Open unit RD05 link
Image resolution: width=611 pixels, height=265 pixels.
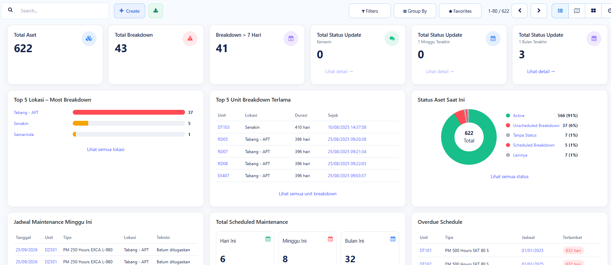coord(223,139)
